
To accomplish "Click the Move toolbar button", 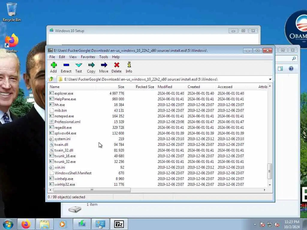I will coord(104,67).
